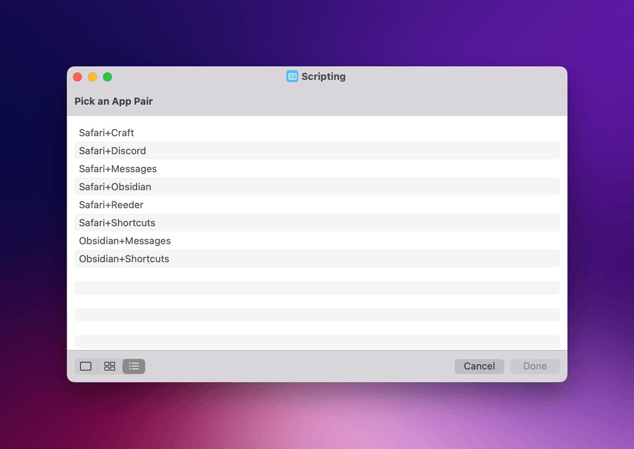Click the Scripting app icon in title bar
Viewport: 634px width, 449px height.
292,77
